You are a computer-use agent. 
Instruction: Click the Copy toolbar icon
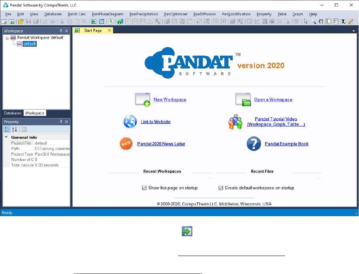click(x=70, y=21)
